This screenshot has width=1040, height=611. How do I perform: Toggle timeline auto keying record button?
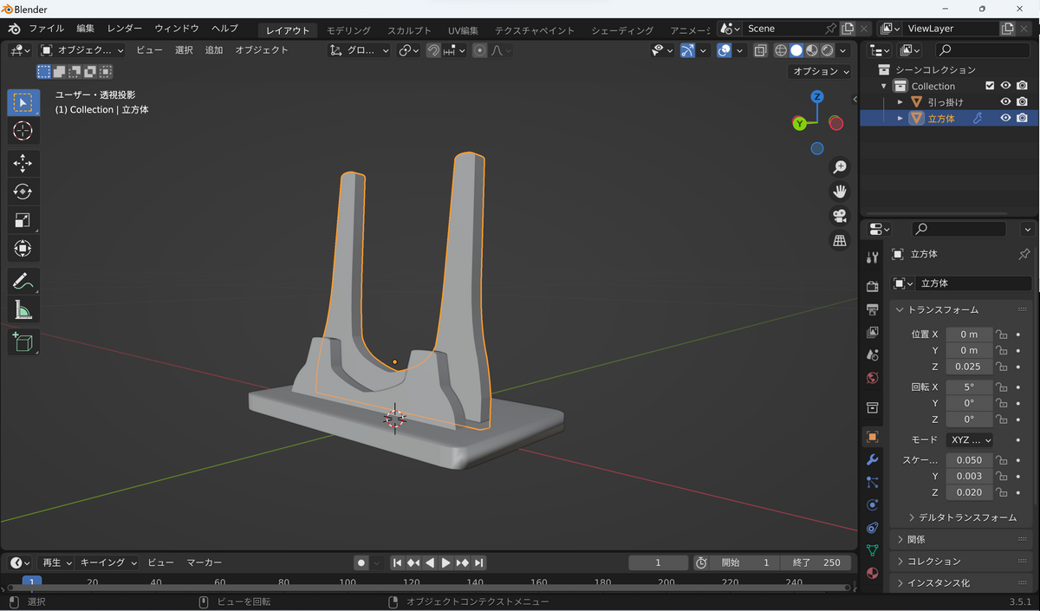coord(361,562)
